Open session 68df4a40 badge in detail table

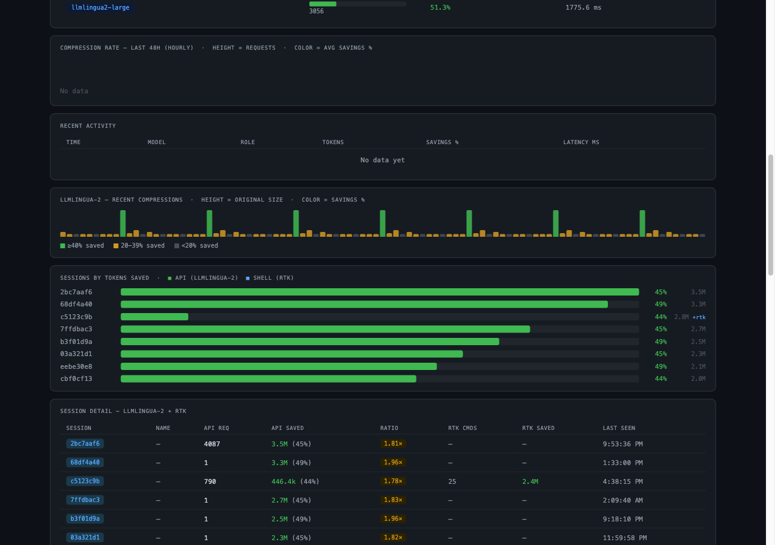85,463
